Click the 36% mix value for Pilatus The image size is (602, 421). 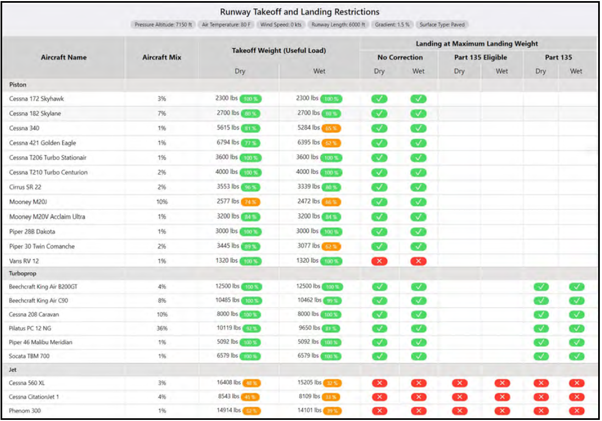coord(161,328)
